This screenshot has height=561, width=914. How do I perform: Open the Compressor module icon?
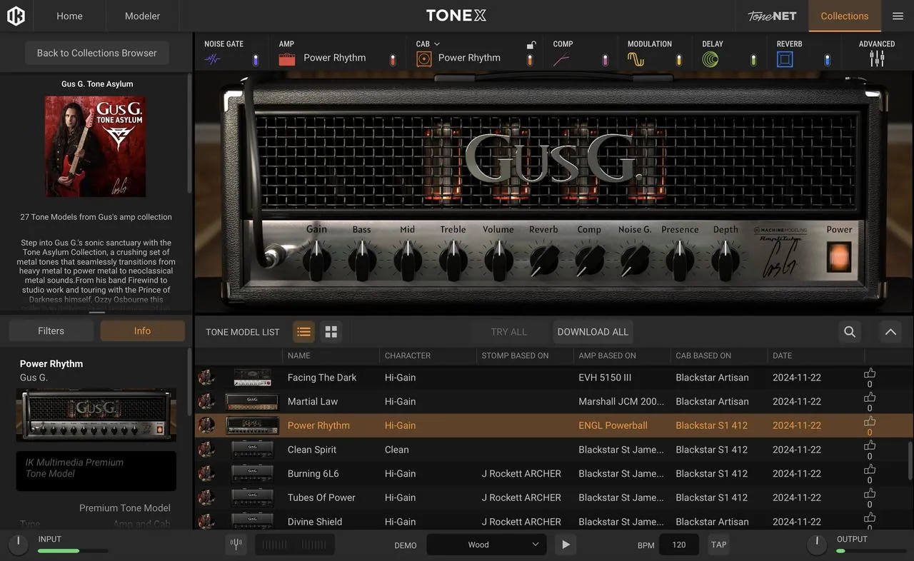pyautogui.click(x=561, y=60)
